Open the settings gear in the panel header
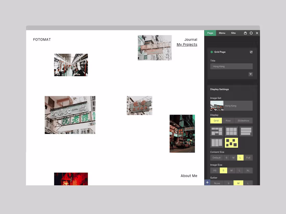 tap(251, 33)
